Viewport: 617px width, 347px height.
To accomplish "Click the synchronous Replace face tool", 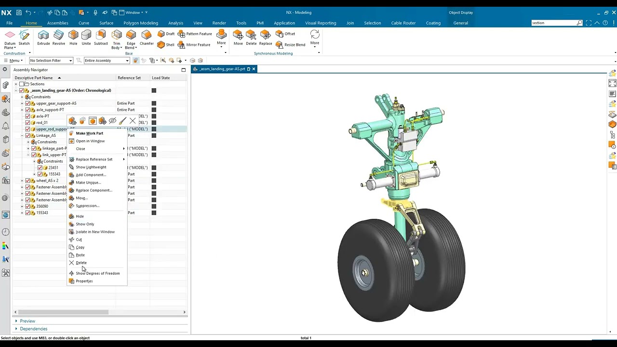I will (266, 38).
